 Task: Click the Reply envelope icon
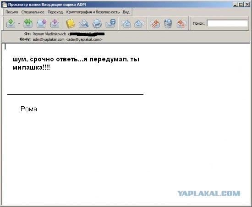[x=11, y=23]
